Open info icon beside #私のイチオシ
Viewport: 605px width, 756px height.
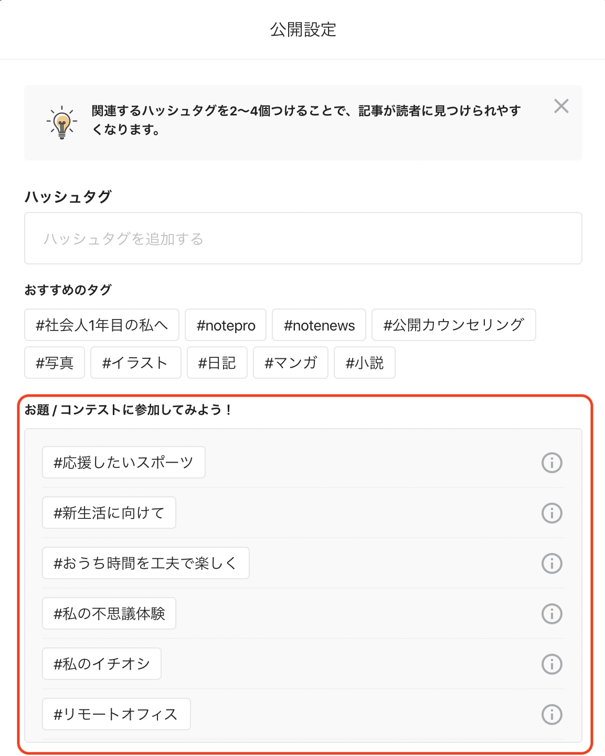[551, 664]
